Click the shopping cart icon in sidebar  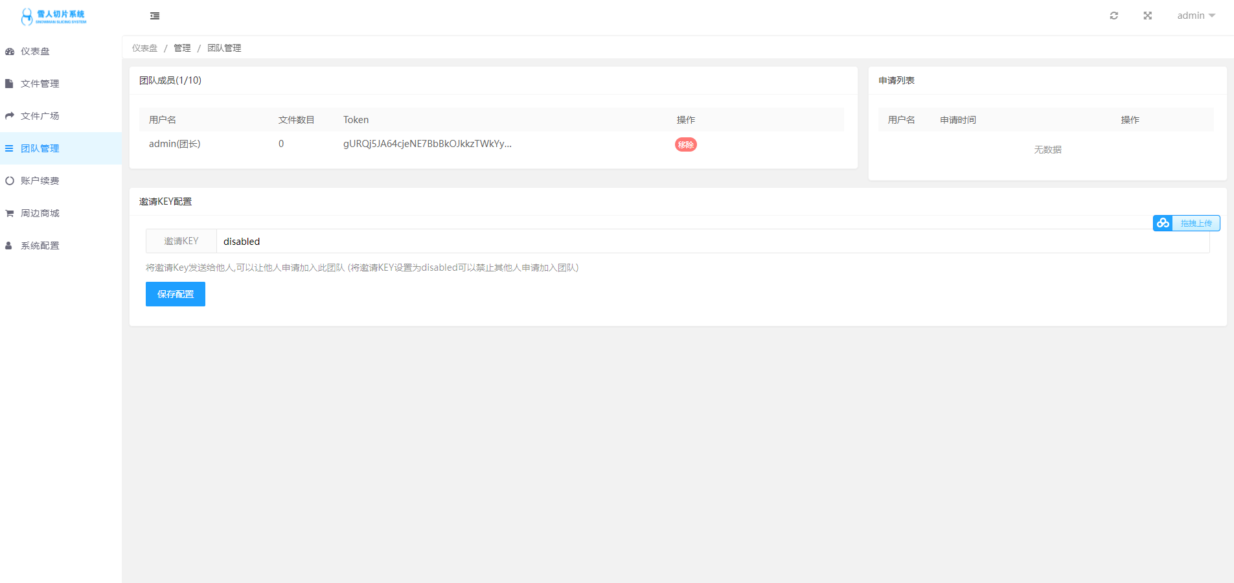10,213
